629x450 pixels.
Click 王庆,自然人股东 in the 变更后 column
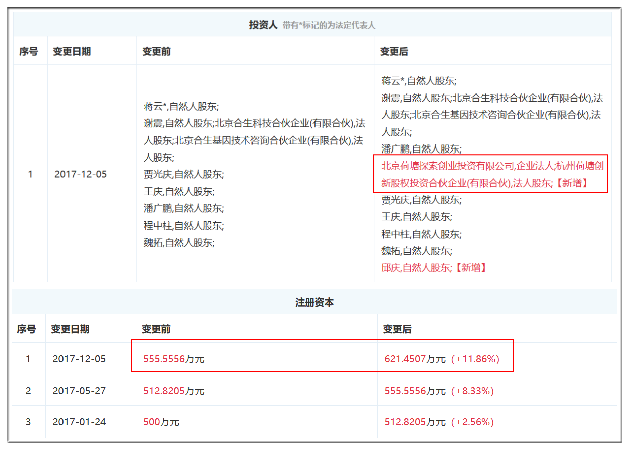pyautogui.click(x=417, y=217)
